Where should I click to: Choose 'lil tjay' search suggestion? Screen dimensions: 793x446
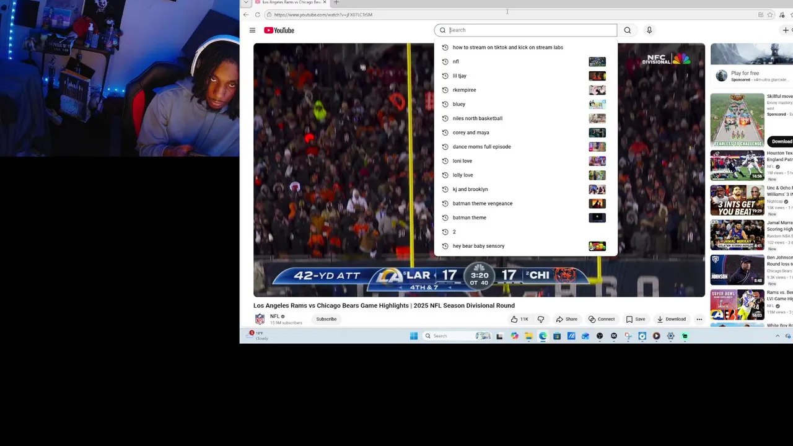coord(525,76)
